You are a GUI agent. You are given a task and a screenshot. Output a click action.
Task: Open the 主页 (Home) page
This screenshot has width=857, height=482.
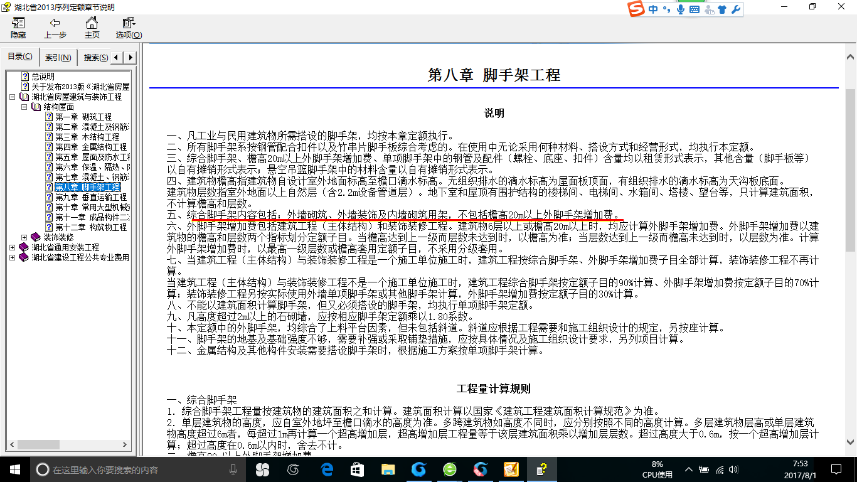coord(92,28)
